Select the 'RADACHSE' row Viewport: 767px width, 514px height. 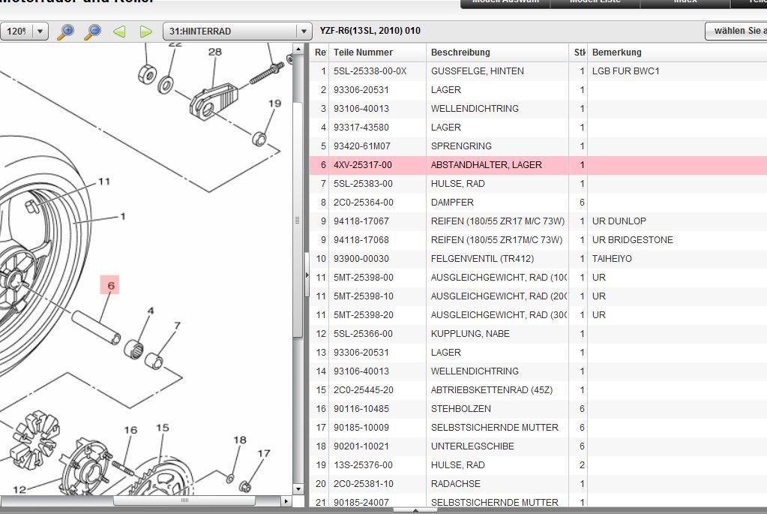pyautogui.click(x=538, y=484)
